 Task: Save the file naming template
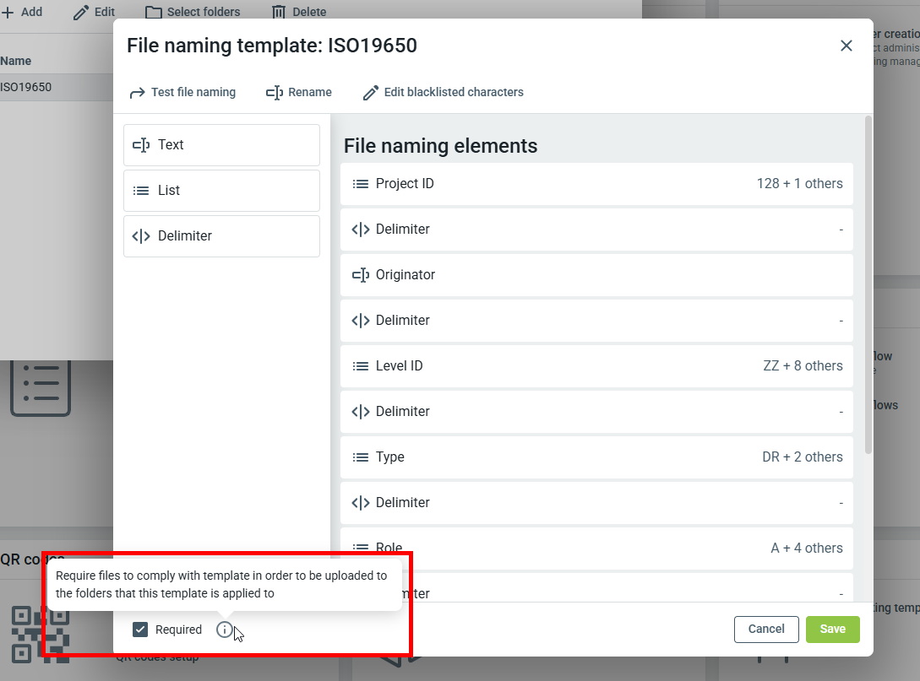832,630
